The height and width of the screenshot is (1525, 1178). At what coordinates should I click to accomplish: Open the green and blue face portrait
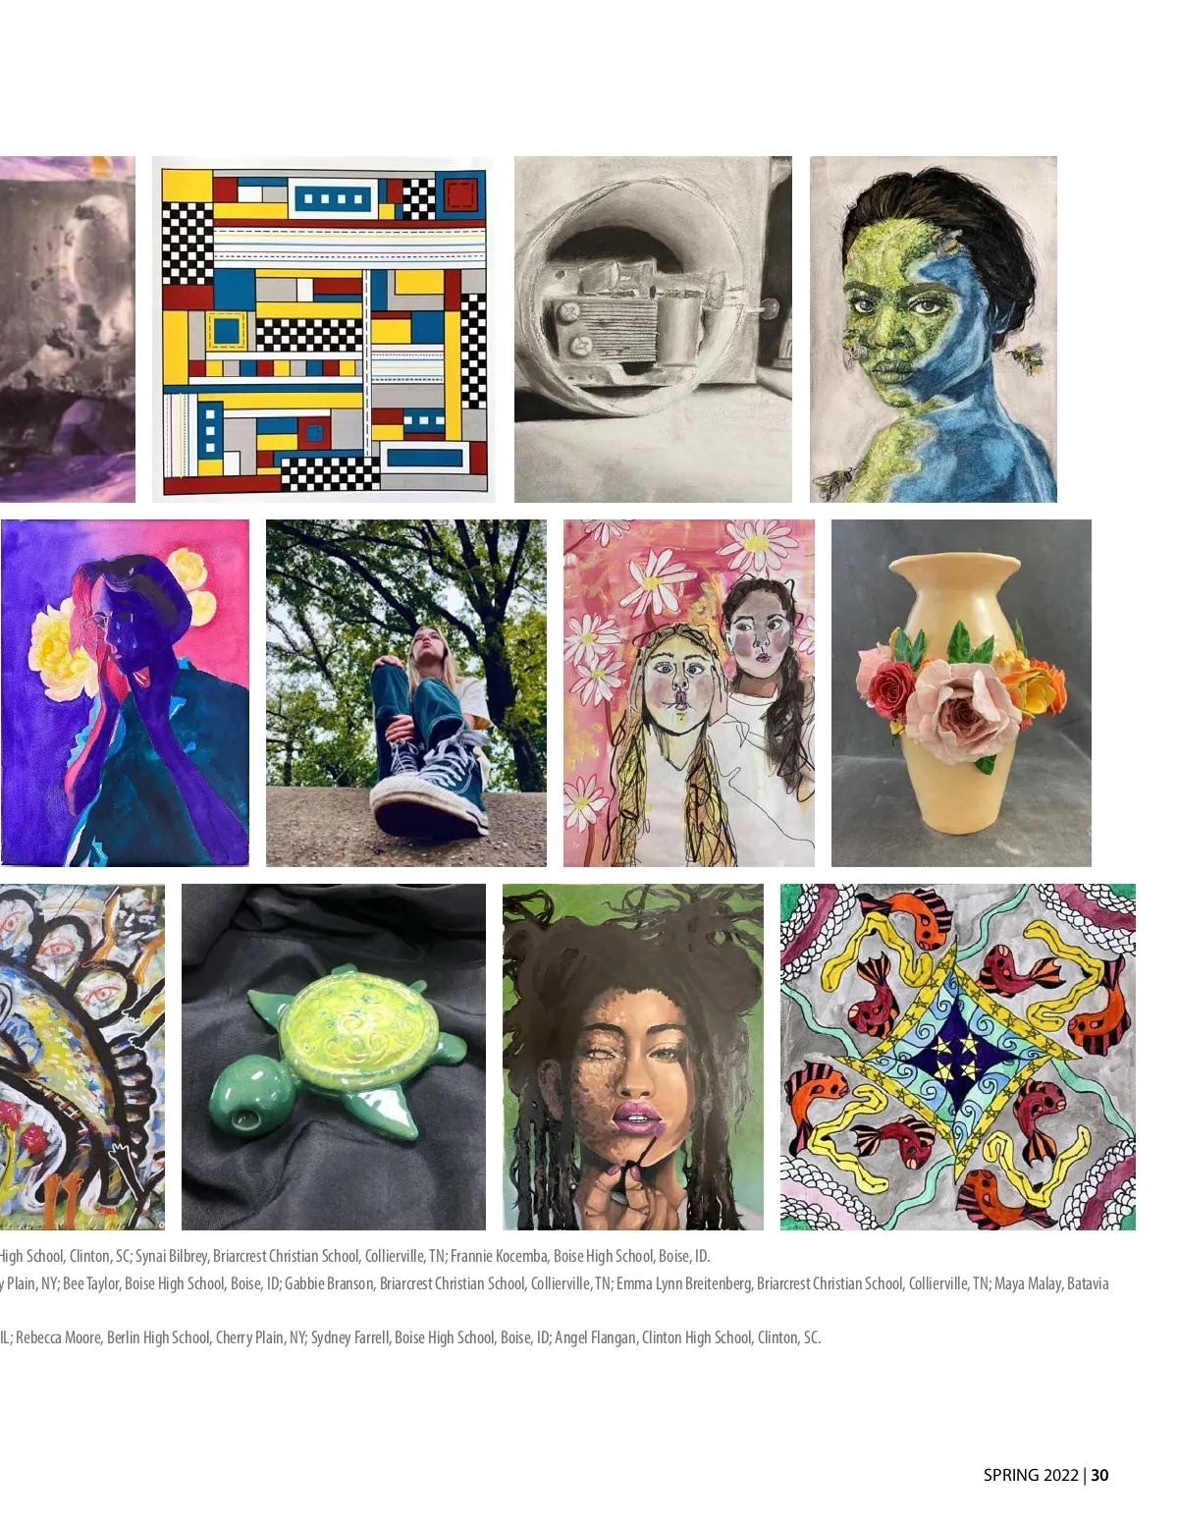(x=934, y=329)
